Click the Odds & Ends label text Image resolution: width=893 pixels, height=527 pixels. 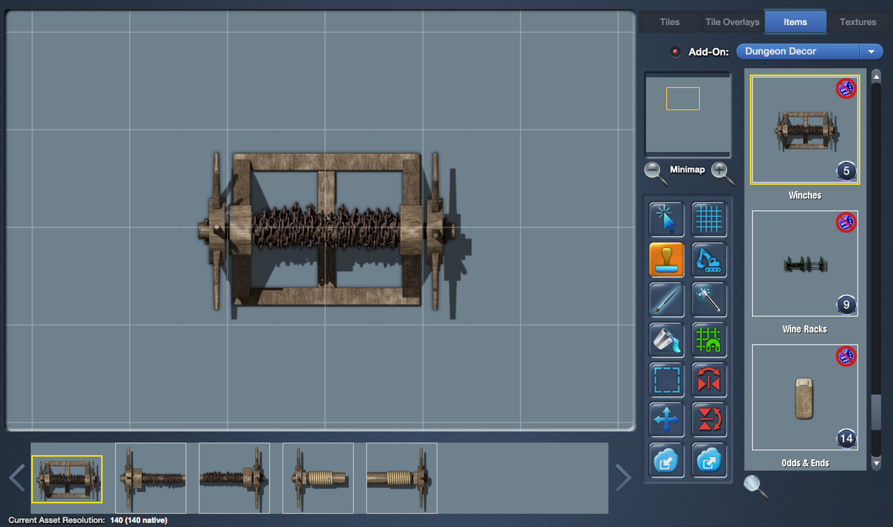805,463
